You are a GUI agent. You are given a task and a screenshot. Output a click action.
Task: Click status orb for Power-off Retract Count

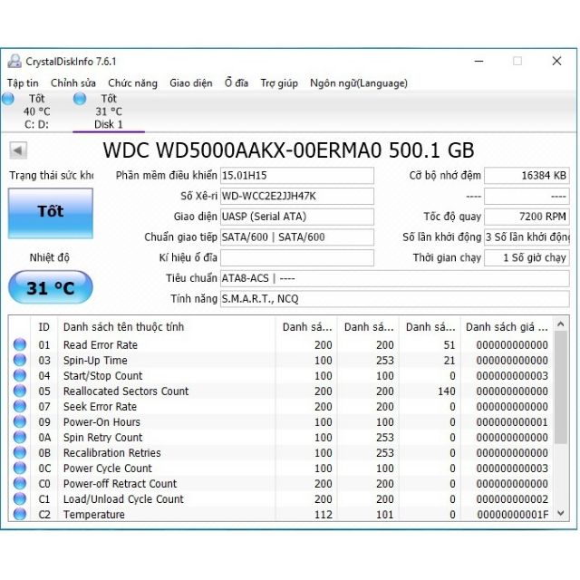click(x=20, y=483)
